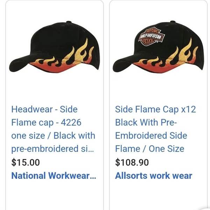Screen dimensions: 210x210
Task: Click the truncated 'pre-embroidered si…' text
Action: 52,149
